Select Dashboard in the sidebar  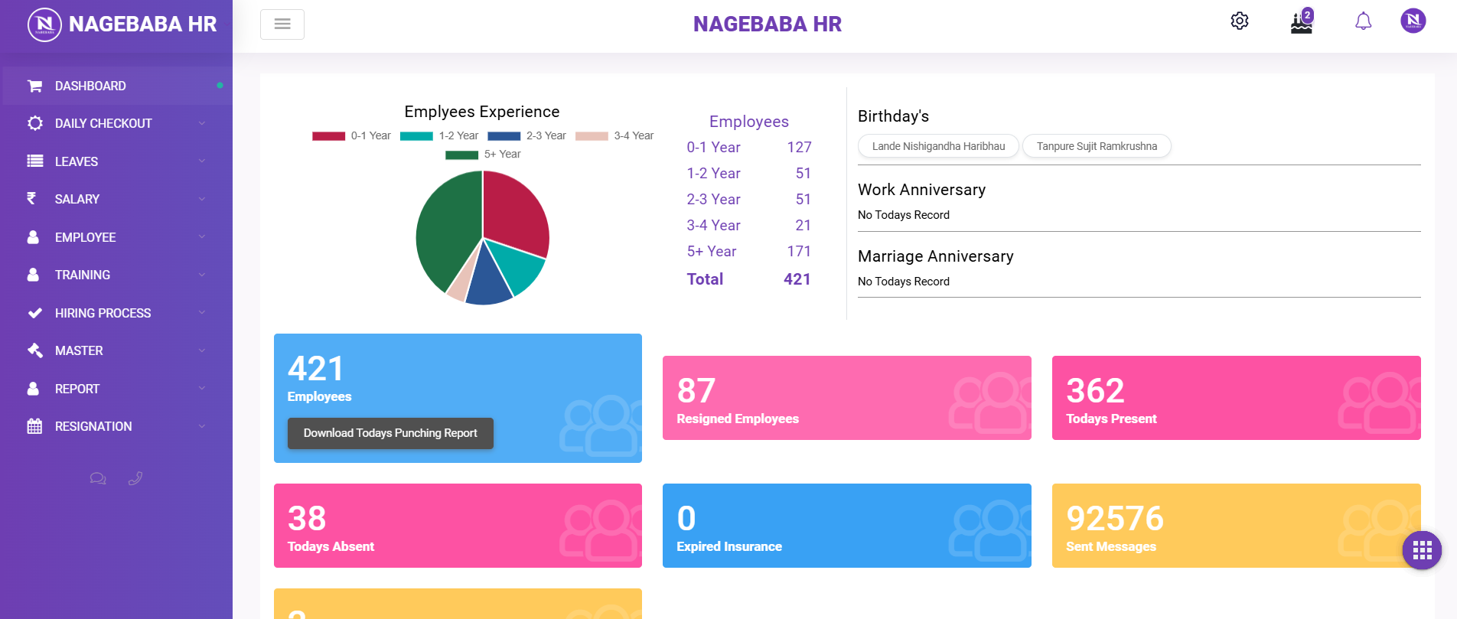(x=90, y=86)
